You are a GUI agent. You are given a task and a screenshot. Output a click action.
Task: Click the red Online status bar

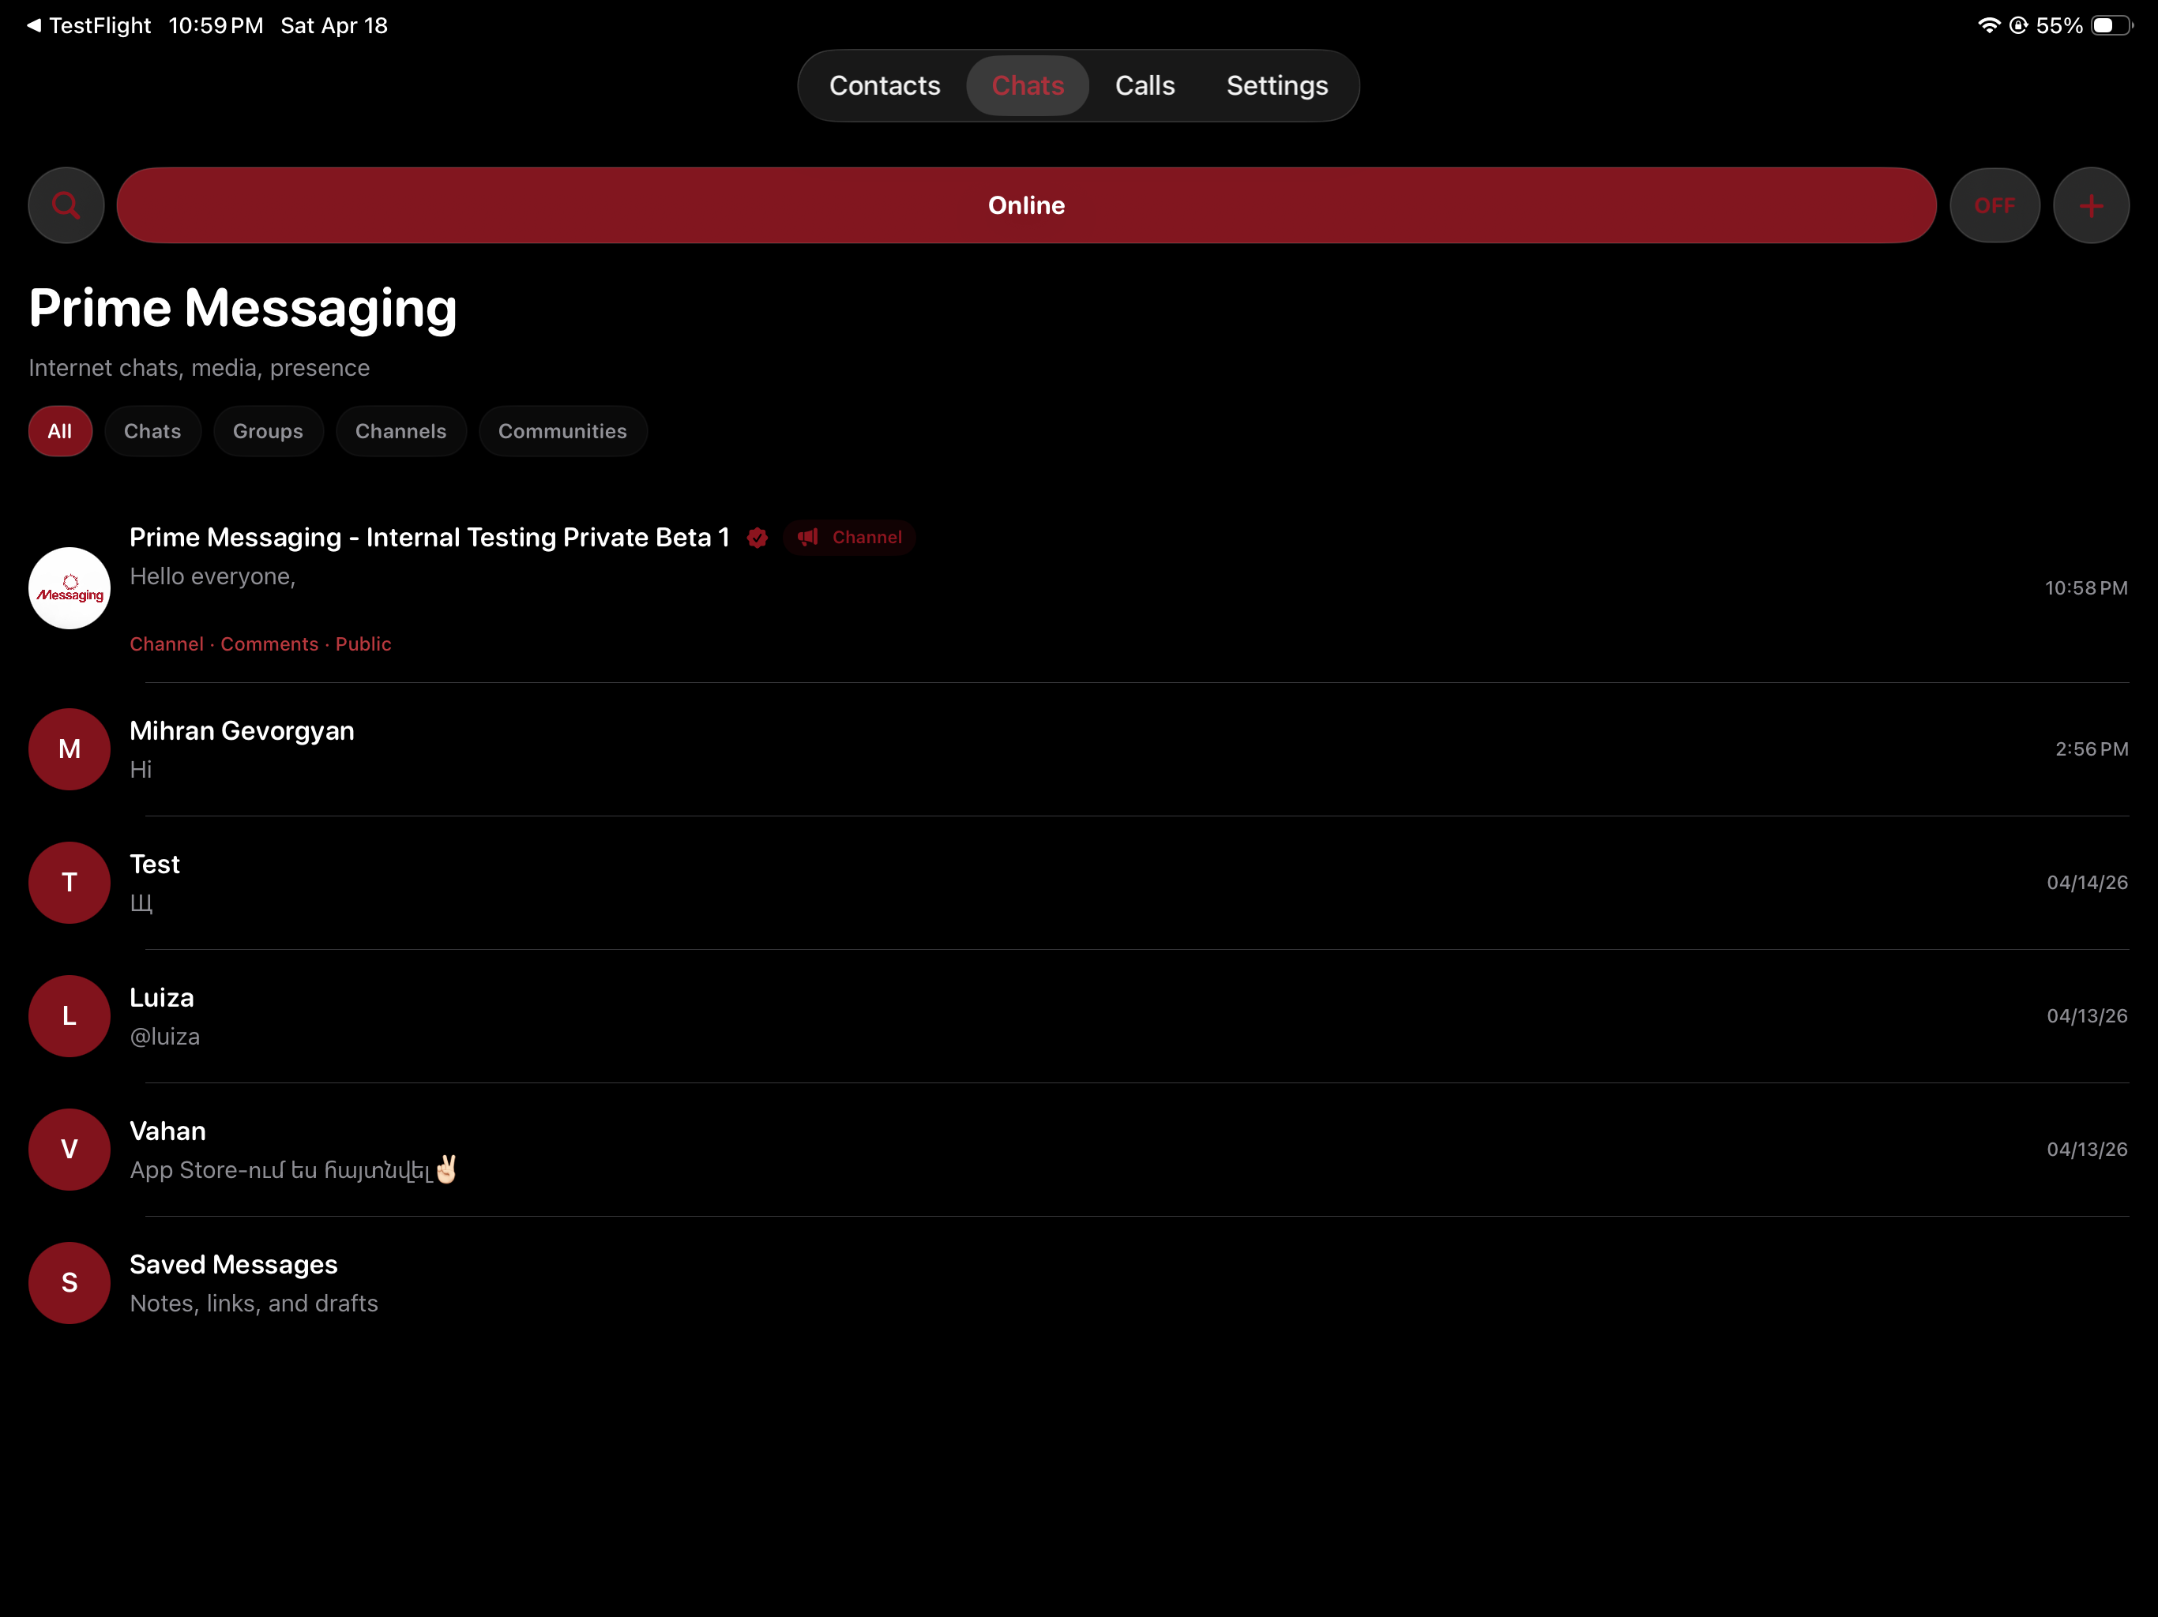pos(1026,204)
